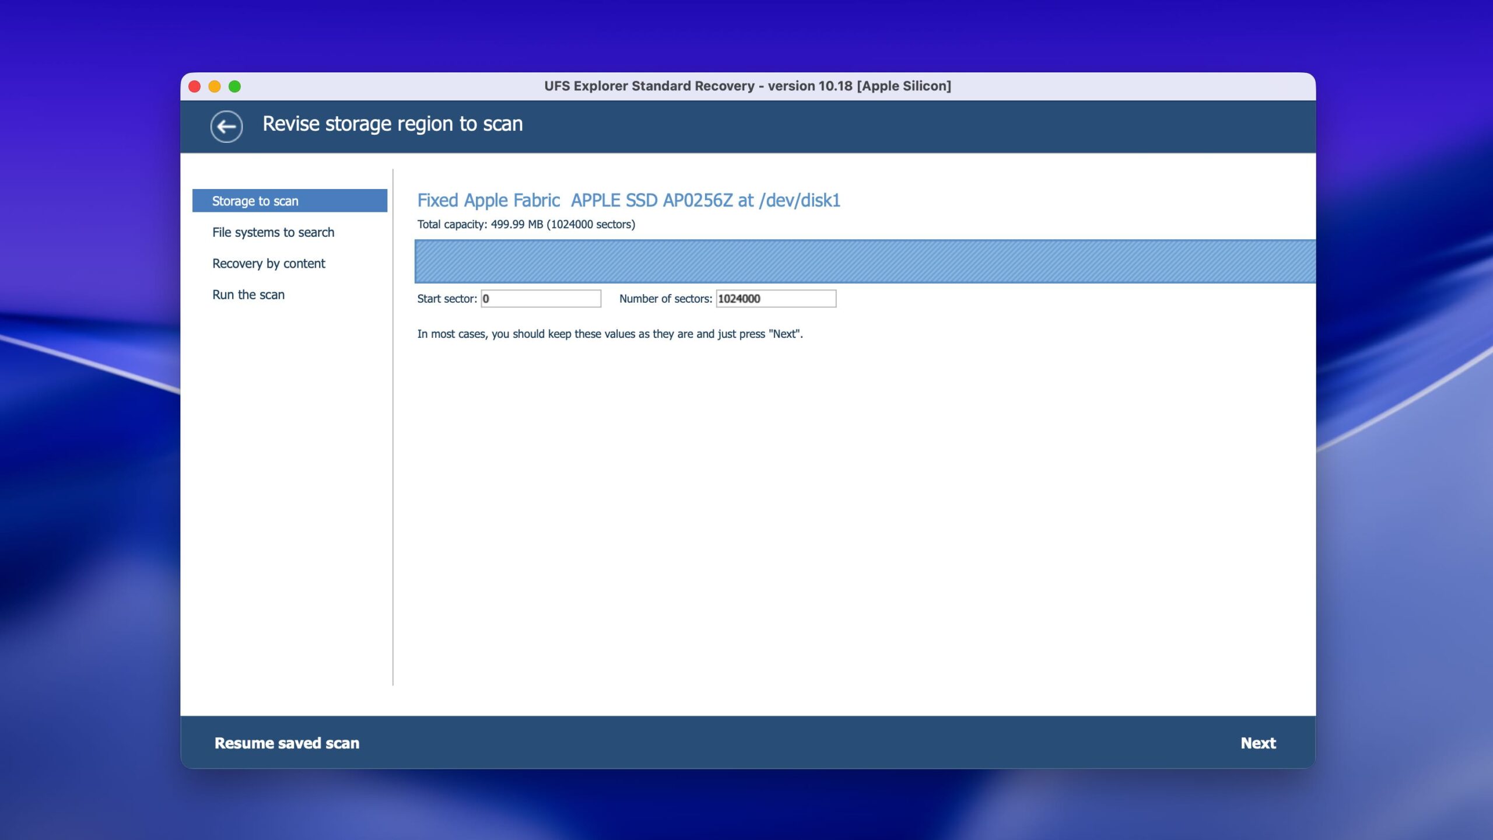Click the Total capacity text line

525,225
